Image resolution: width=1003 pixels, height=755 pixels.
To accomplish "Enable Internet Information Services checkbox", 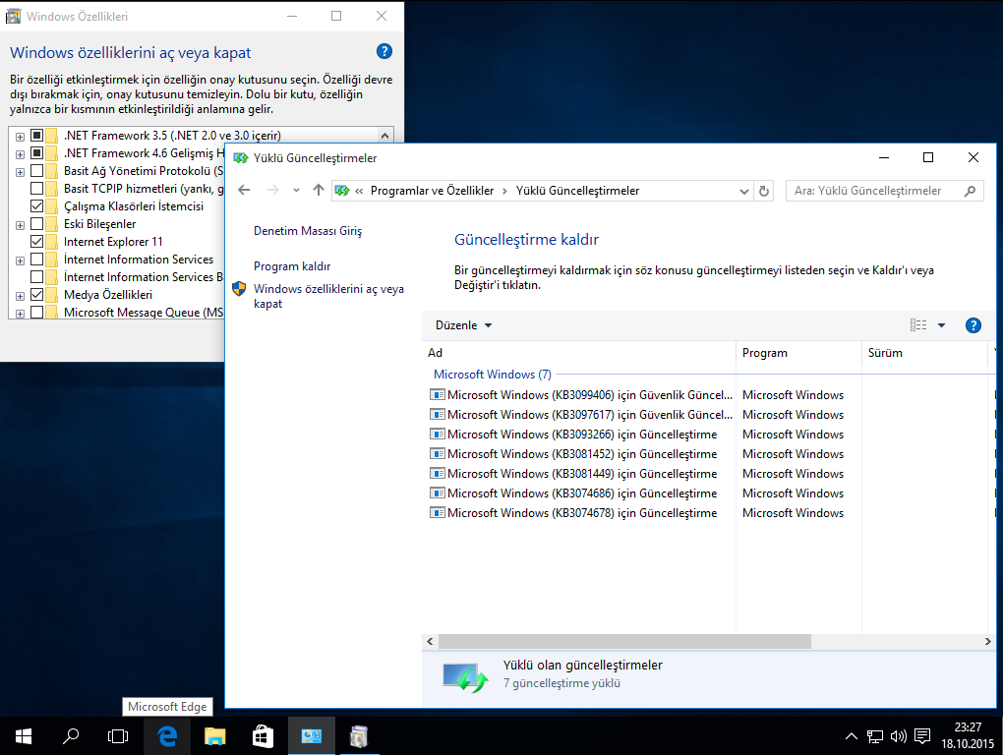I will [37, 259].
